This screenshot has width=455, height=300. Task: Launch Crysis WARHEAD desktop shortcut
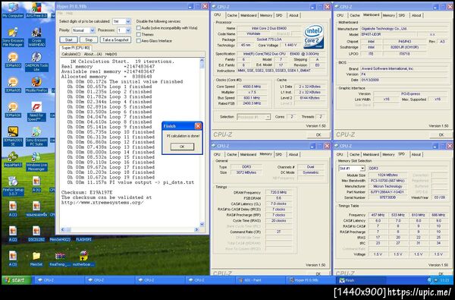coord(36,36)
